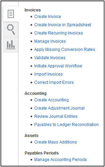
Task: Open Review Journal Entries
Action: tap(56, 116)
